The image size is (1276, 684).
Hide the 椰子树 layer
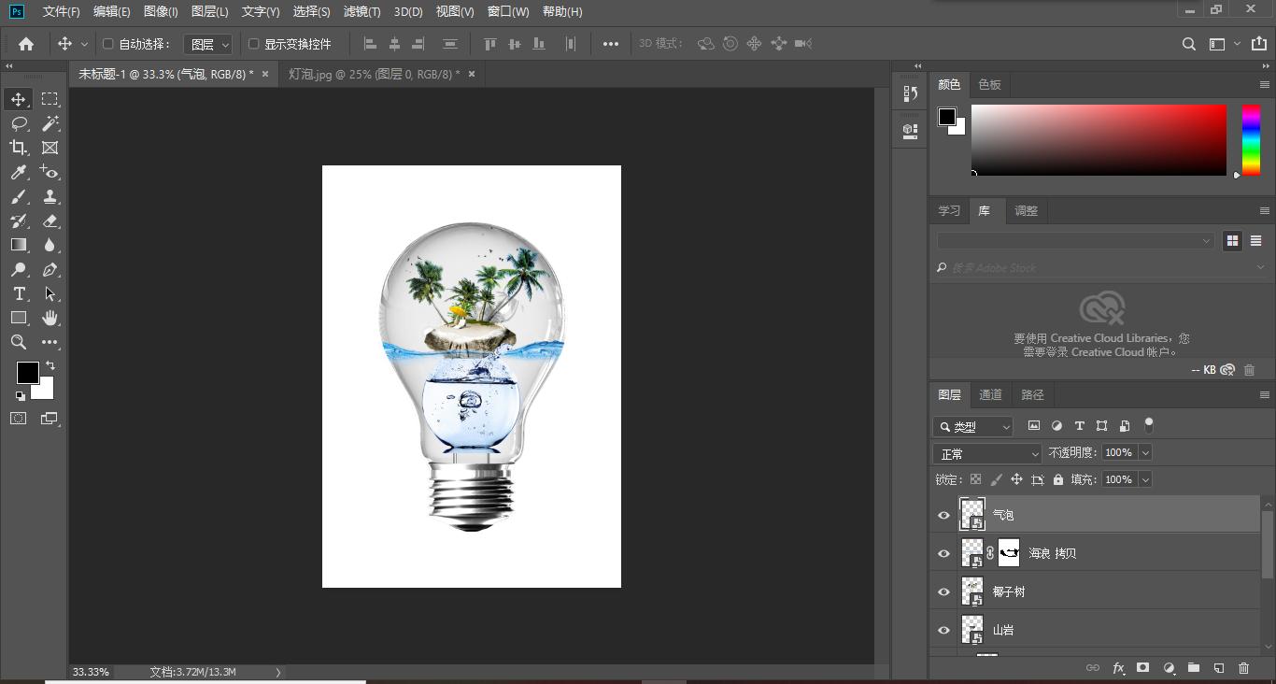[943, 591]
